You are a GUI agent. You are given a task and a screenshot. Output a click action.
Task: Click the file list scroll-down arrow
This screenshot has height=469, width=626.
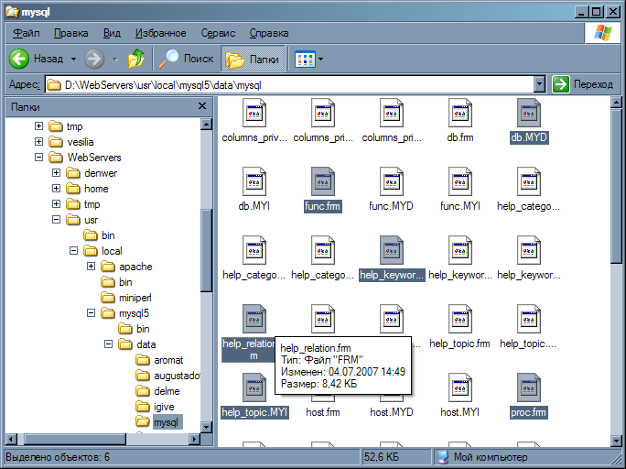(616, 441)
